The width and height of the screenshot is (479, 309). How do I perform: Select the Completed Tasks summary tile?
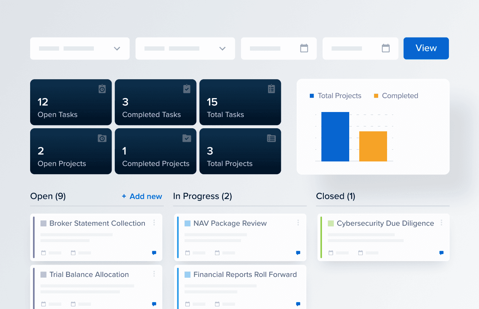(x=155, y=102)
